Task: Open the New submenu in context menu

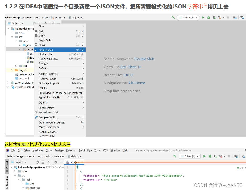Action: (60, 26)
